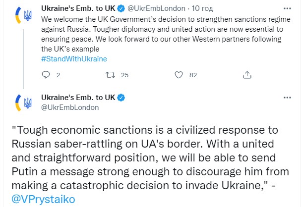Screen dimensions: 301x207
Task: Open @UkrEmbLondon handle in first tweet
Action: pyautogui.click(x=156, y=8)
